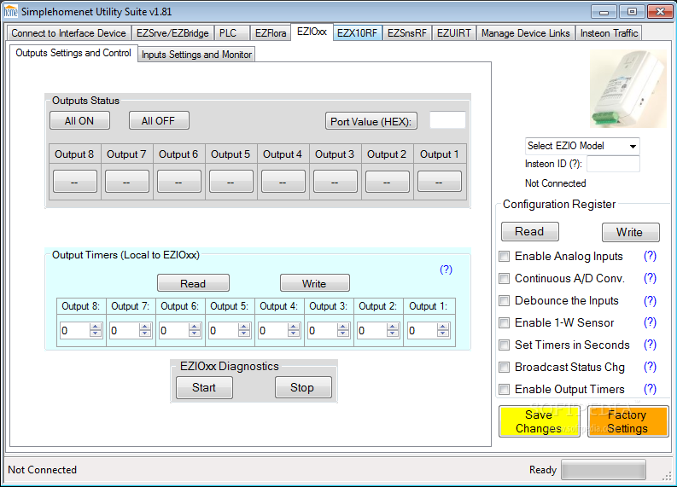Screen dimensions: 677x487
Task: Select the EZUIRT tab
Action: (x=454, y=33)
